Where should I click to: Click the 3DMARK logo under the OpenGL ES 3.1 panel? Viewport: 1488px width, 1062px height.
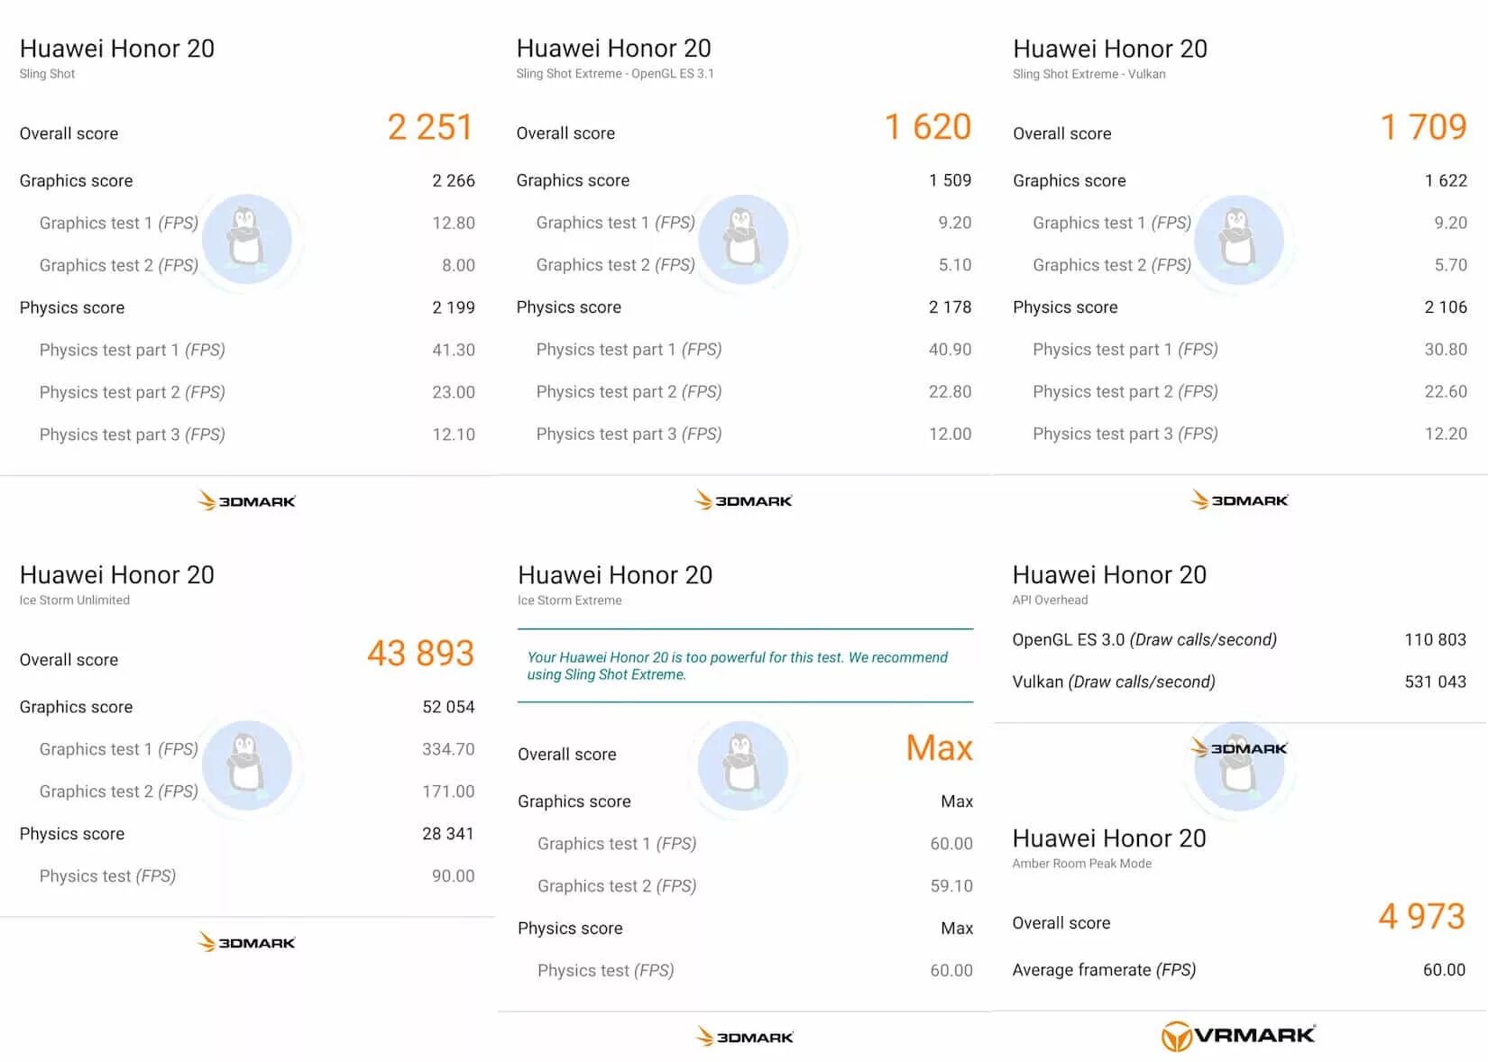click(743, 500)
